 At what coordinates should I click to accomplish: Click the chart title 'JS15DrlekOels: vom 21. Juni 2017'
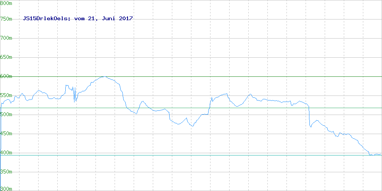(x=78, y=18)
